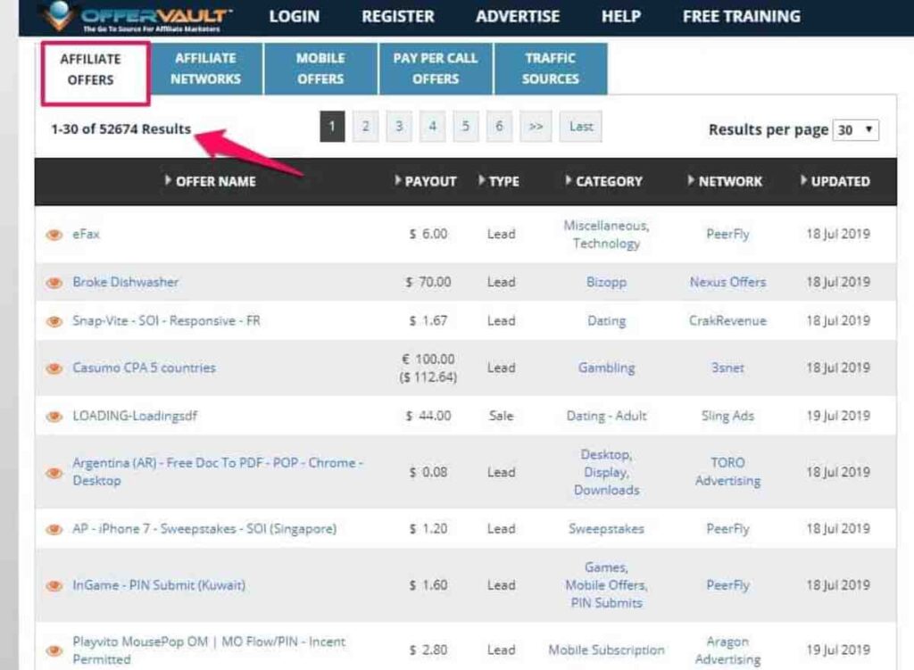Viewport: 914px width, 670px height.
Task: Click the eye icon beside Snap-Vite offer
Action: (54, 321)
